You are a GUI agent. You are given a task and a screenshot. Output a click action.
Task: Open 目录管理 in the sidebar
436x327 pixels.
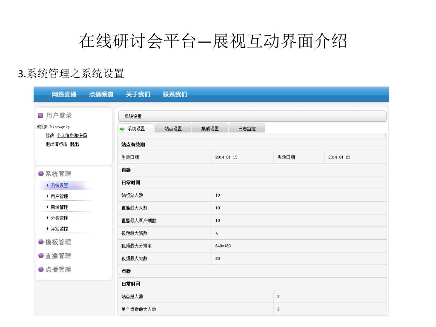coord(59,207)
